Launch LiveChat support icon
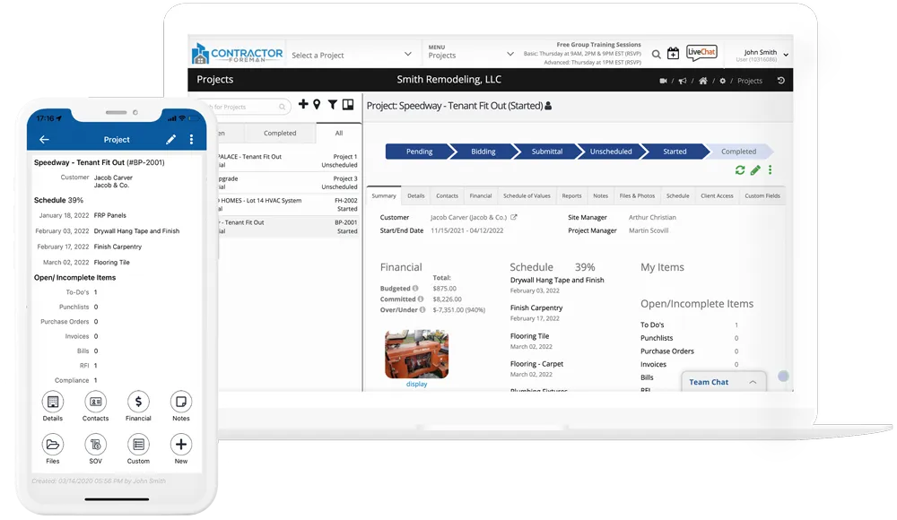The width and height of the screenshot is (897, 520). [x=701, y=53]
